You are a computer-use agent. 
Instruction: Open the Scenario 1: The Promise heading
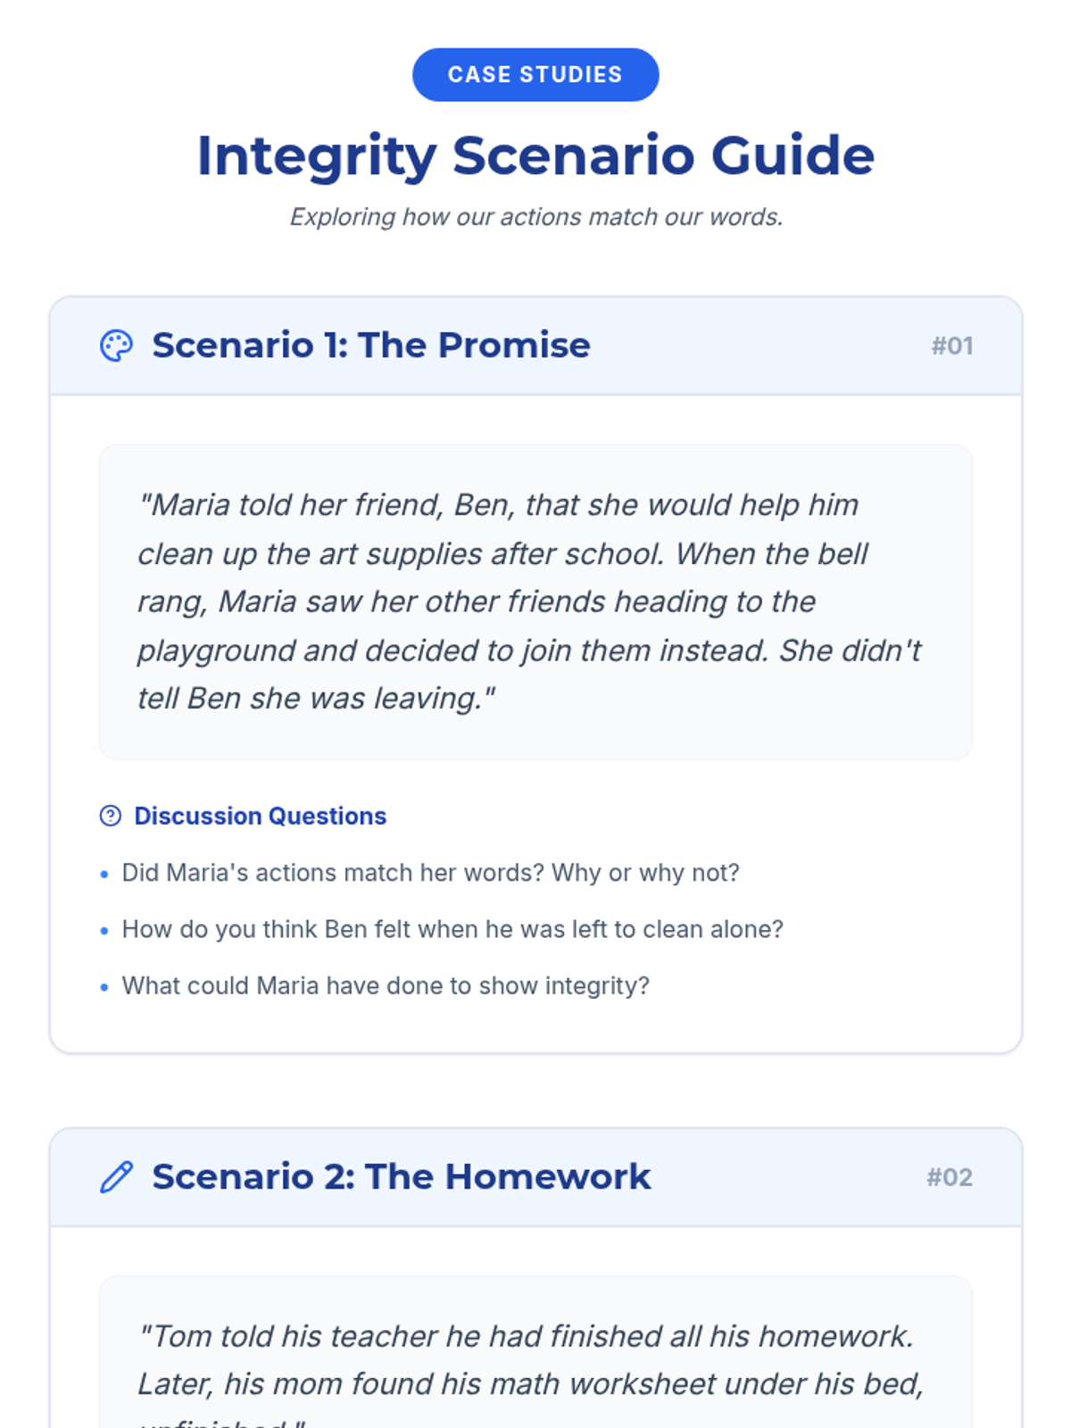click(370, 345)
